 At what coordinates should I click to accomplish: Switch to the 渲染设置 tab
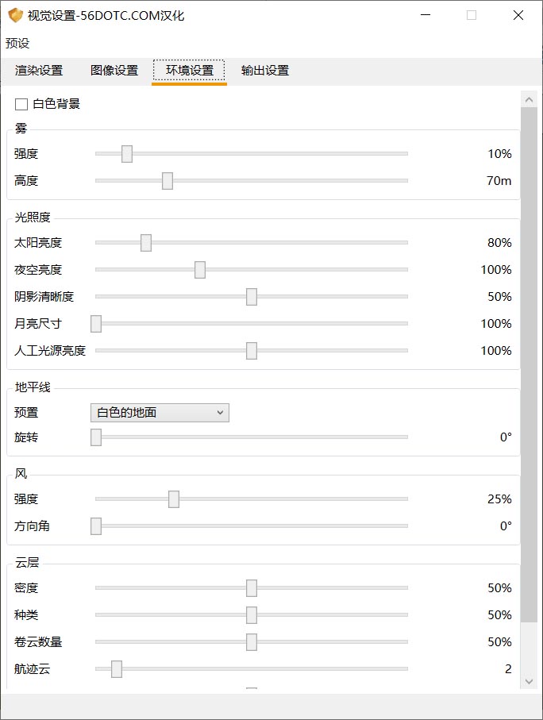[39, 71]
